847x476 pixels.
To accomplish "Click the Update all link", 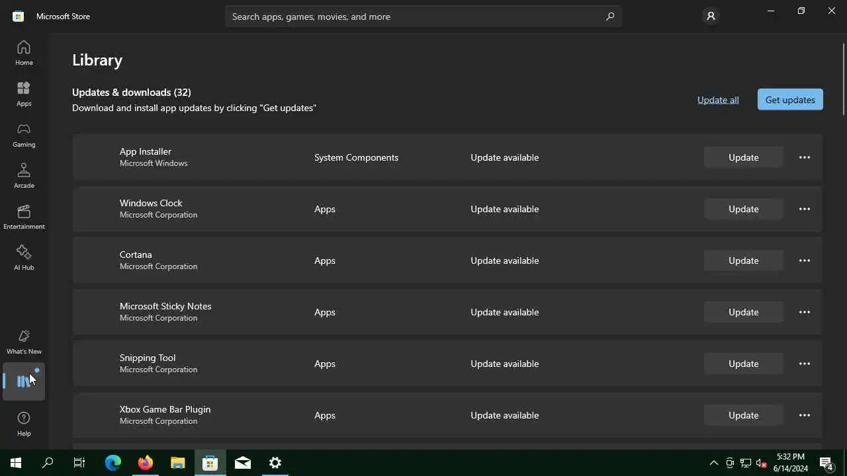I will pyautogui.click(x=718, y=100).
